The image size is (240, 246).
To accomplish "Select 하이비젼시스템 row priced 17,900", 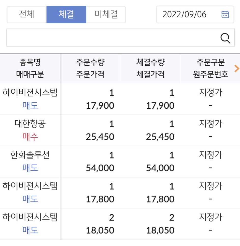I will (120, 99).
